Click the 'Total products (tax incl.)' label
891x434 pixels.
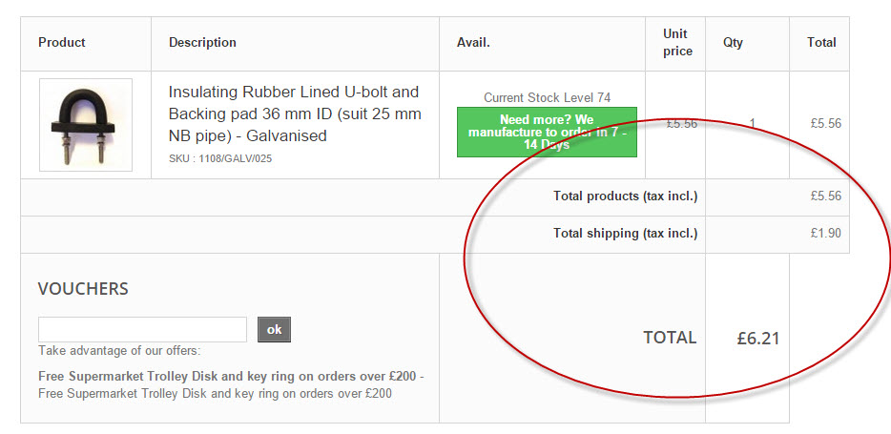click(625, 196)
